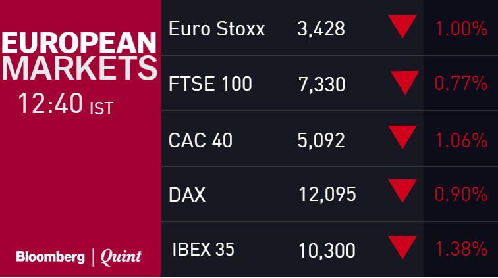Screen dimensions: 498x278
Task: Click the Euro Stoxx value 3,428
Action: (321, 29)
